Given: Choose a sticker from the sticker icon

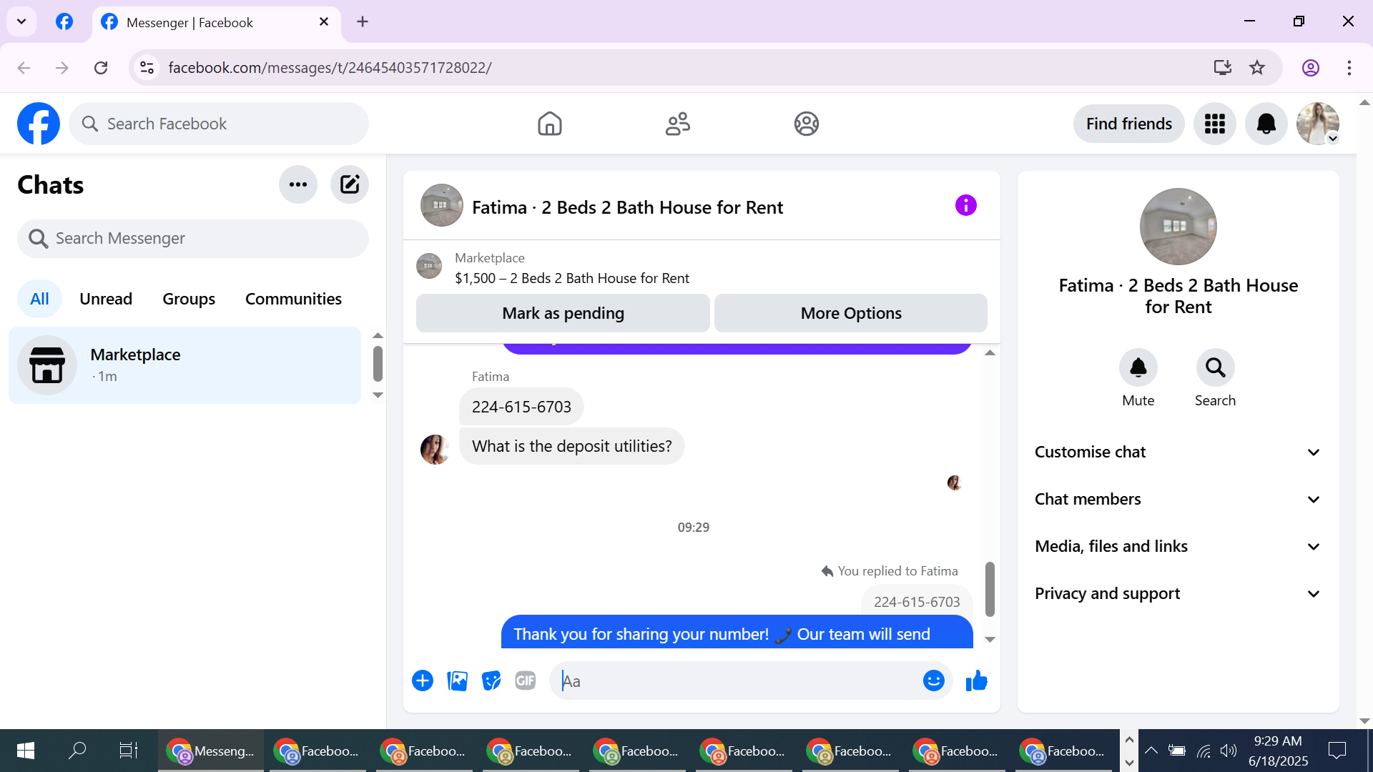Looking at the screenshot, I should (x=491, y=681).
